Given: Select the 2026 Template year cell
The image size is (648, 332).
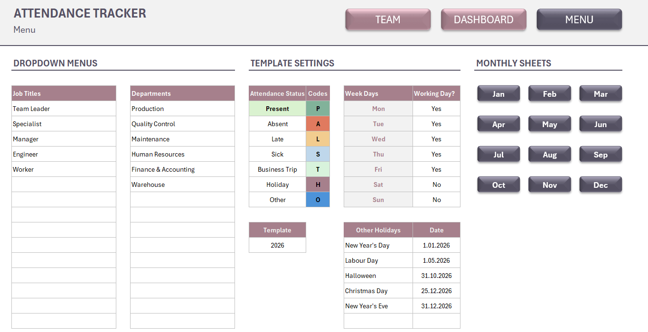Looking at the screenshot, I should click(277, 245).
